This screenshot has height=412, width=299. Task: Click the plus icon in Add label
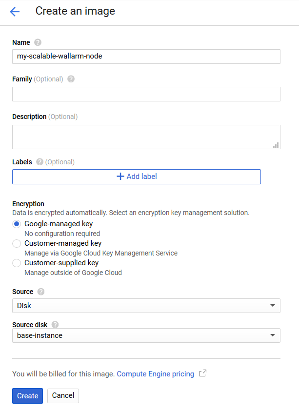[120, 177]
